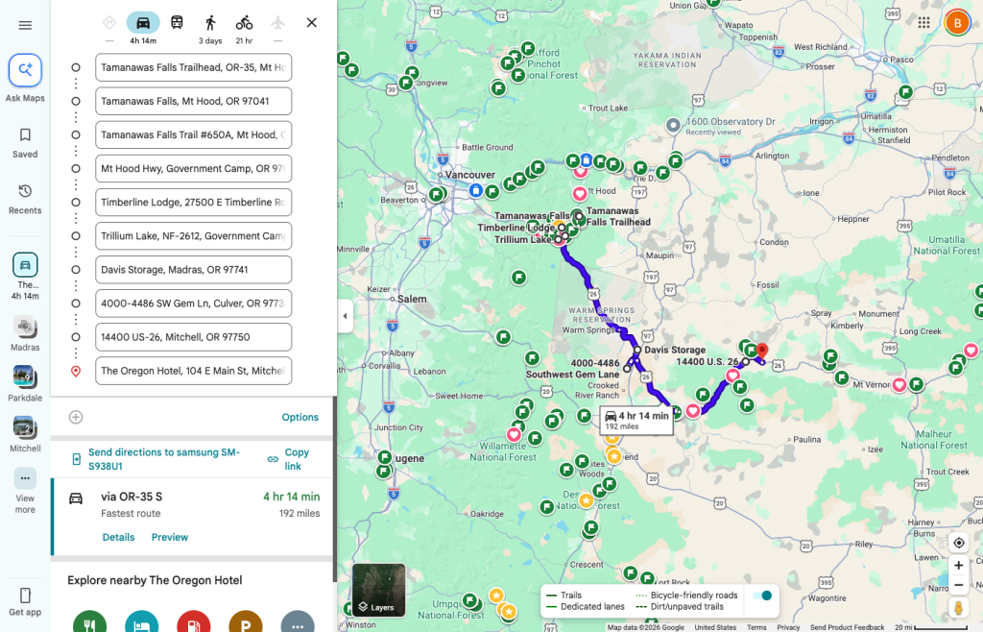Open route Preview

coord(169,537)
